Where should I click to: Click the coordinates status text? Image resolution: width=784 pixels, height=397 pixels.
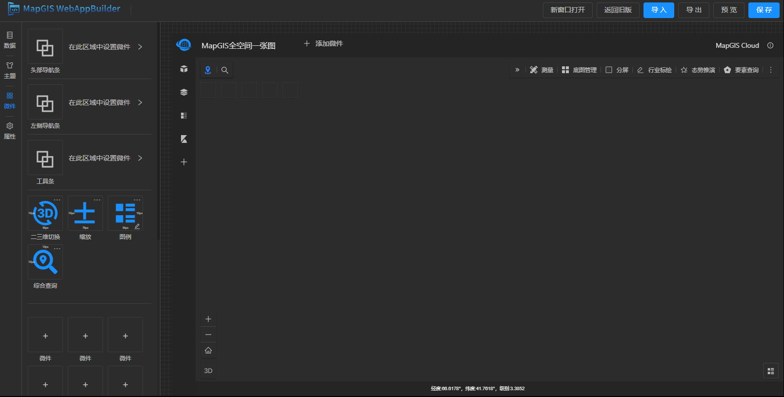pos(478,389)
